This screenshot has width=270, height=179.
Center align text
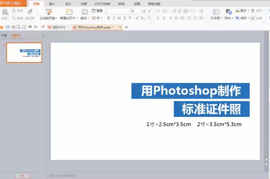coord(164,18)
